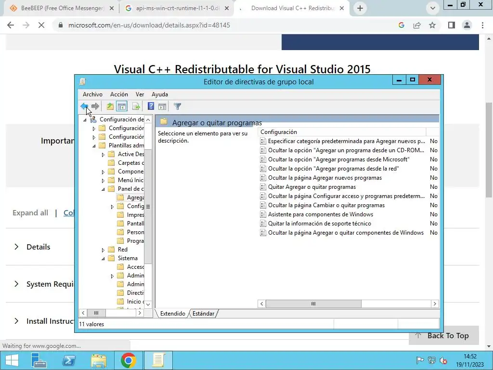
Task: Open Chrome three-dot menu
Action: pyautogui.click(x=482, y=25)
